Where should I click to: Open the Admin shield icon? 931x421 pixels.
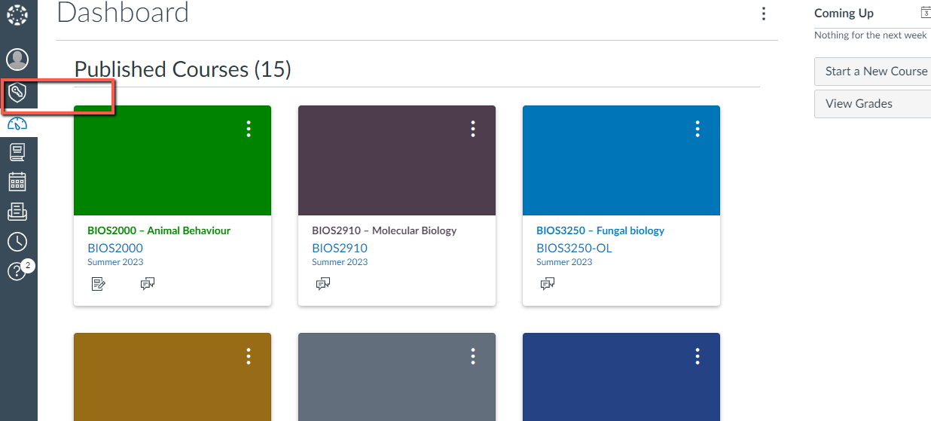(x=17, y=93)
